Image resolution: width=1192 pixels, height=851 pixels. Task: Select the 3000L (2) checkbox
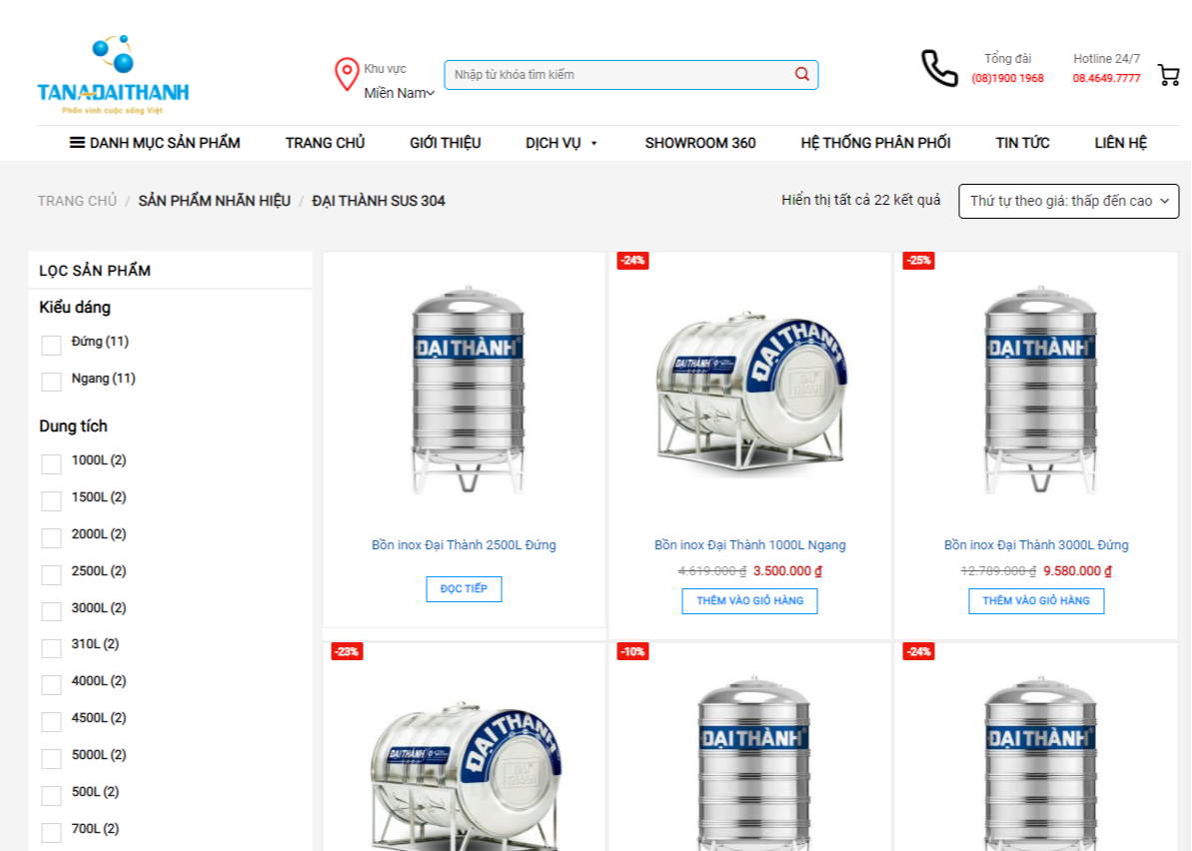coord(51,611)
